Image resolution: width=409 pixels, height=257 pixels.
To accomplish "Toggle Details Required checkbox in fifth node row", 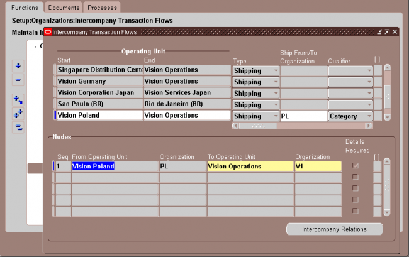I will pos(356,211).
